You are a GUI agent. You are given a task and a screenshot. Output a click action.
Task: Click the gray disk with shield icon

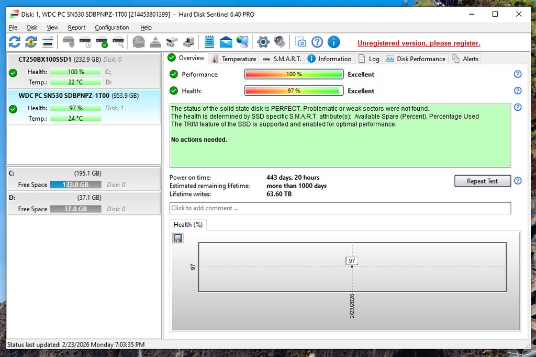(69, 42)
